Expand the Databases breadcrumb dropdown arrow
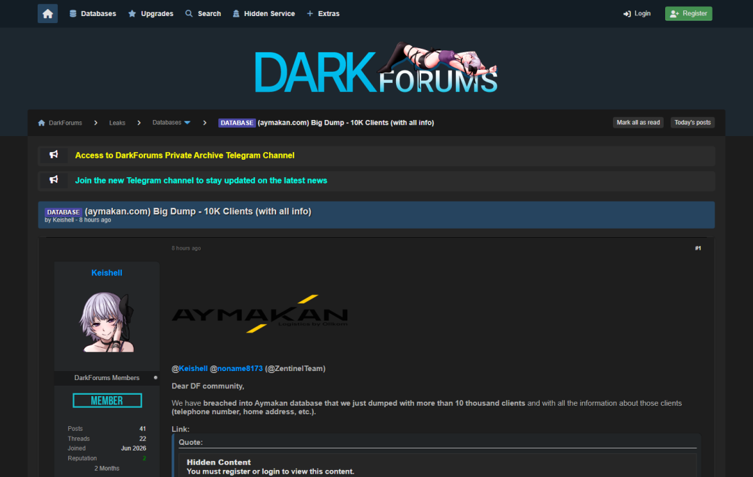Viewport: 753px width, 477px height. (188, 123)
